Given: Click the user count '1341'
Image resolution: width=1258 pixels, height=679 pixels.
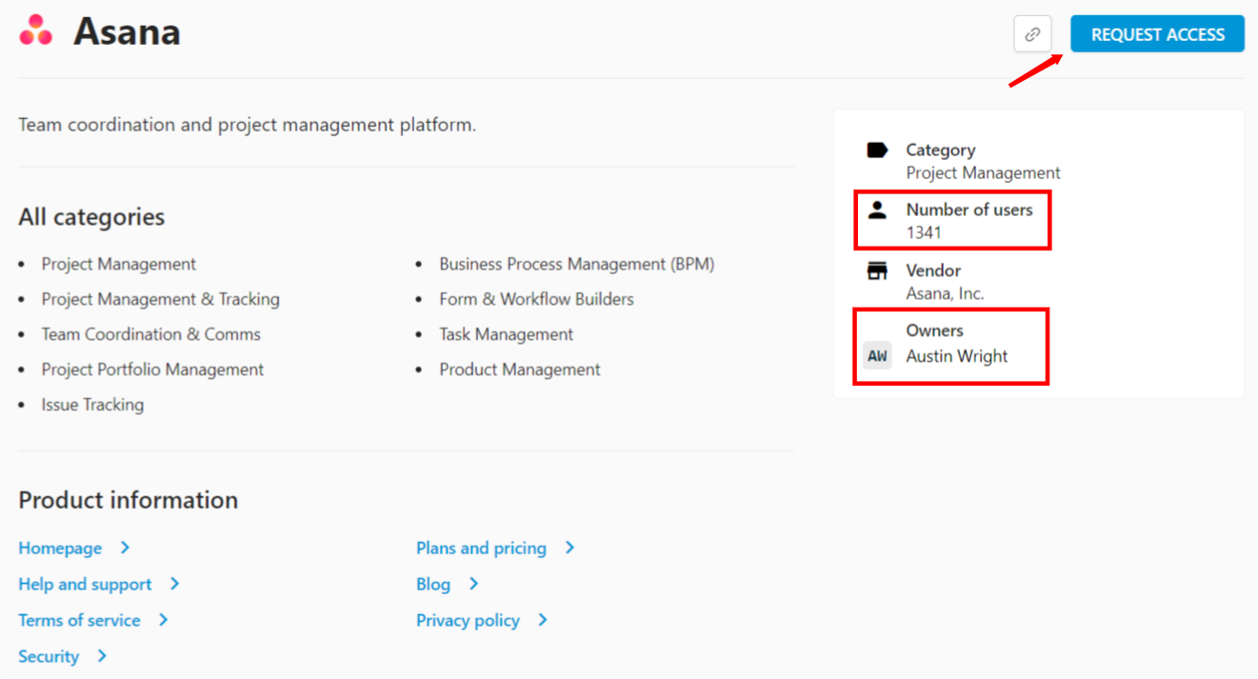Looking at the screenshot, I should click(924, 232).
